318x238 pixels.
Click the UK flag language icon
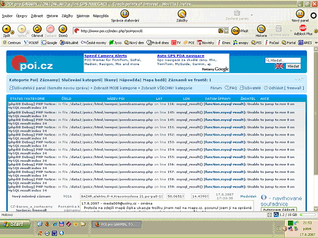[279, 67]
